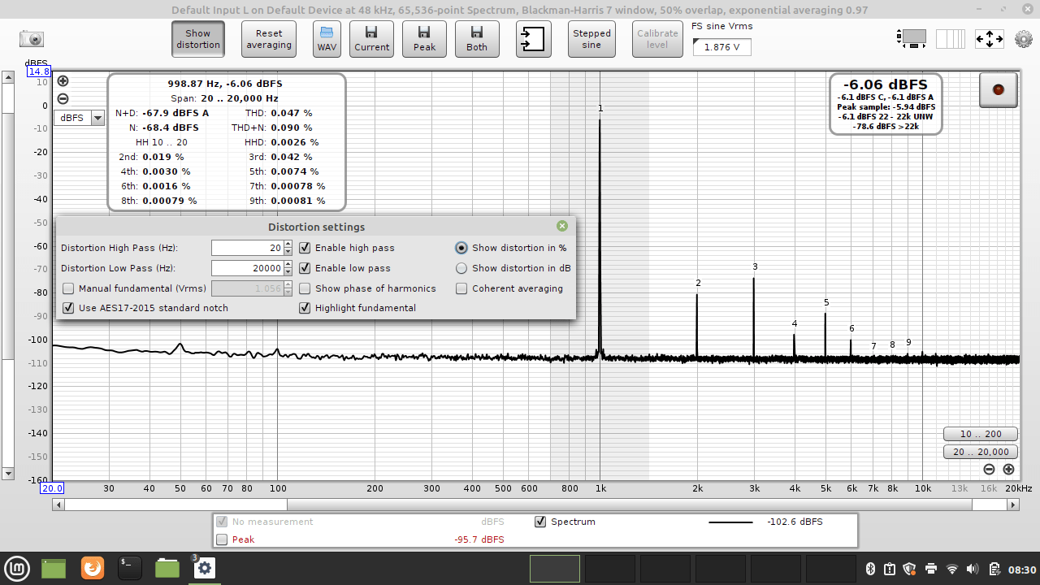Image resolution: width=1040 pixels, height=585 pixels.
Task: Open Terminal from the taskbar
Action: click(x=130, y=568)
